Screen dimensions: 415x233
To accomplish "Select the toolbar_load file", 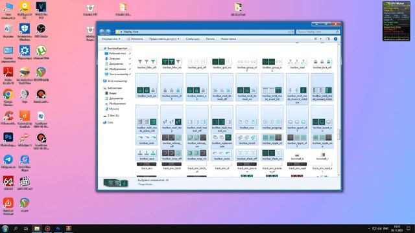I will (297, 63).
